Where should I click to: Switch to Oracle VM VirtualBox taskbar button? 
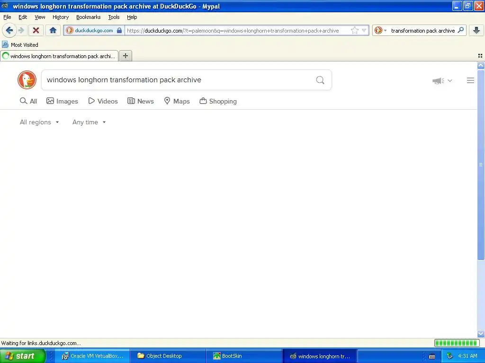click(x=92, y=356)
